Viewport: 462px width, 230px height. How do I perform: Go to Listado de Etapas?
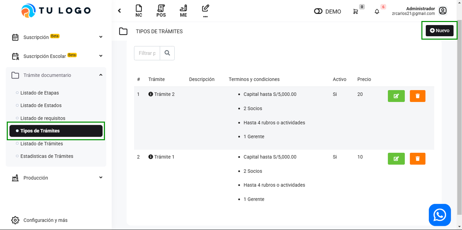point(40,93)
